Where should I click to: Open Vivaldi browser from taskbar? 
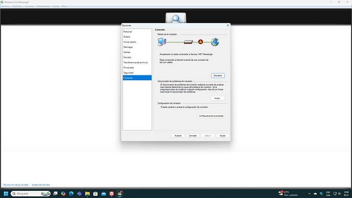click(112, 193)
